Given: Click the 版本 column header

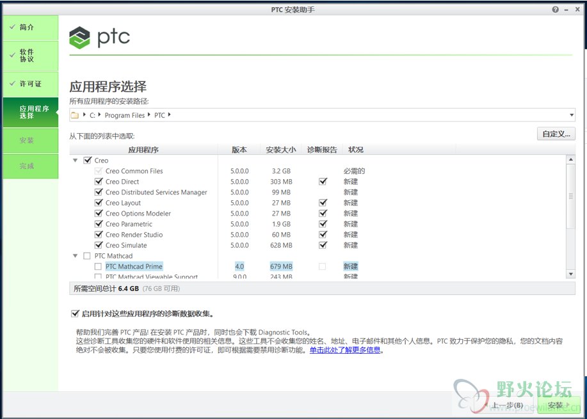Looking at the screenshot, I should coord(239,150).
